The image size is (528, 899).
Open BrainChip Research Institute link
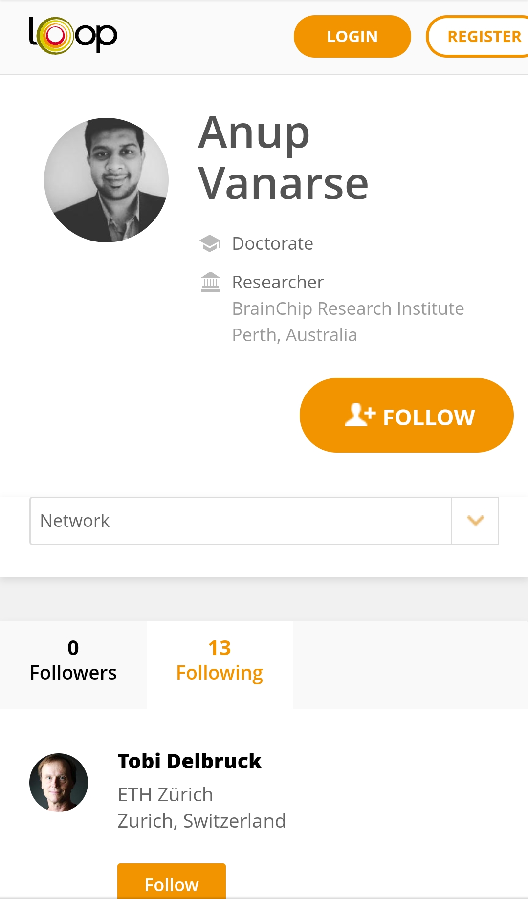348,309
